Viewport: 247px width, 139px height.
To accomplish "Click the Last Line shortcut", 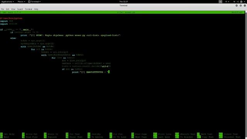I will point(161,137).
